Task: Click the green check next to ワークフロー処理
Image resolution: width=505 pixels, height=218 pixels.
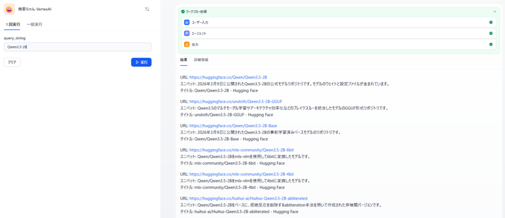Action: pyautogui.click(x=183, y=11)
